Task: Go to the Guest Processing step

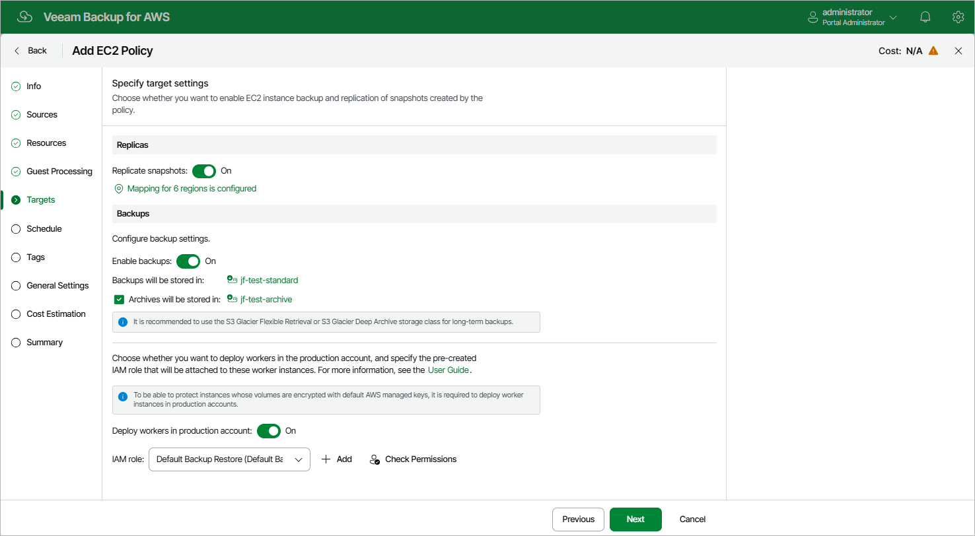Action: pos(59,172)
